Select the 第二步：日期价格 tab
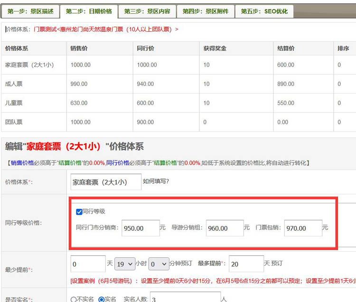The width and height of the screenshot is (356, 302). pos(89,11)
